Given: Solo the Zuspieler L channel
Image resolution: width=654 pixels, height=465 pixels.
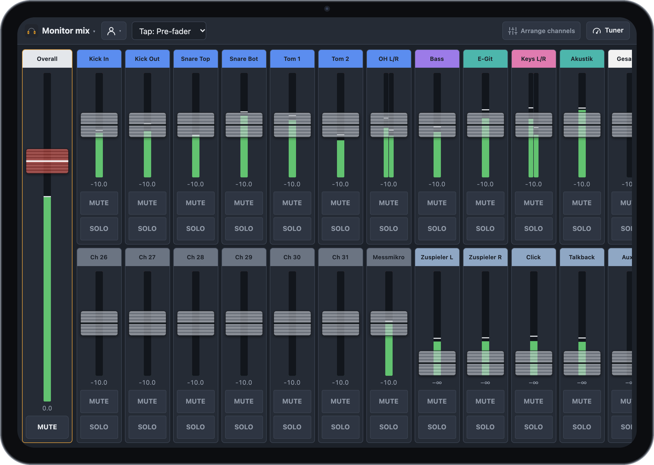Looking at the screenshot, I should [437, 427].
